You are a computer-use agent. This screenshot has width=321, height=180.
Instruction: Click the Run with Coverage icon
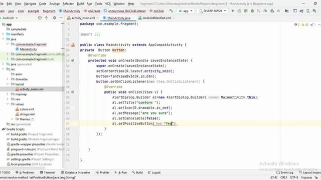259,11
